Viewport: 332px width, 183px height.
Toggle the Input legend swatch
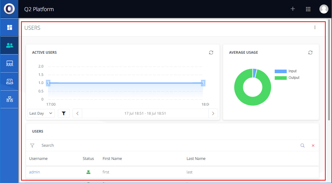point(280,71)
